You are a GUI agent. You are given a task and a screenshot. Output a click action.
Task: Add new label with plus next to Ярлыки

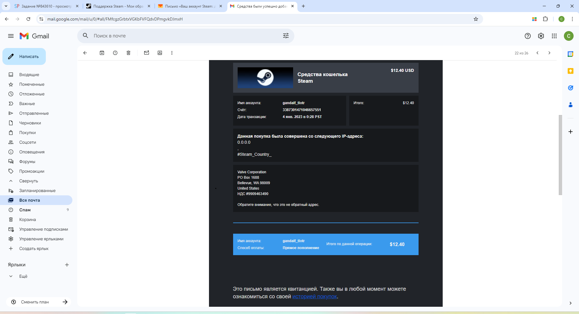(x=67, y=265)
